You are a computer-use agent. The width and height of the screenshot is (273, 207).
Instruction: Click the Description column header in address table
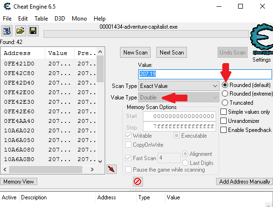57,197
